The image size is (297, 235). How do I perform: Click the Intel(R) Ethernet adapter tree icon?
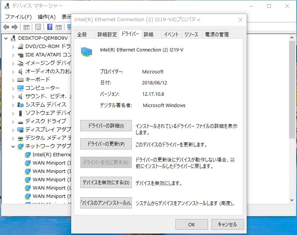point(28,155)
